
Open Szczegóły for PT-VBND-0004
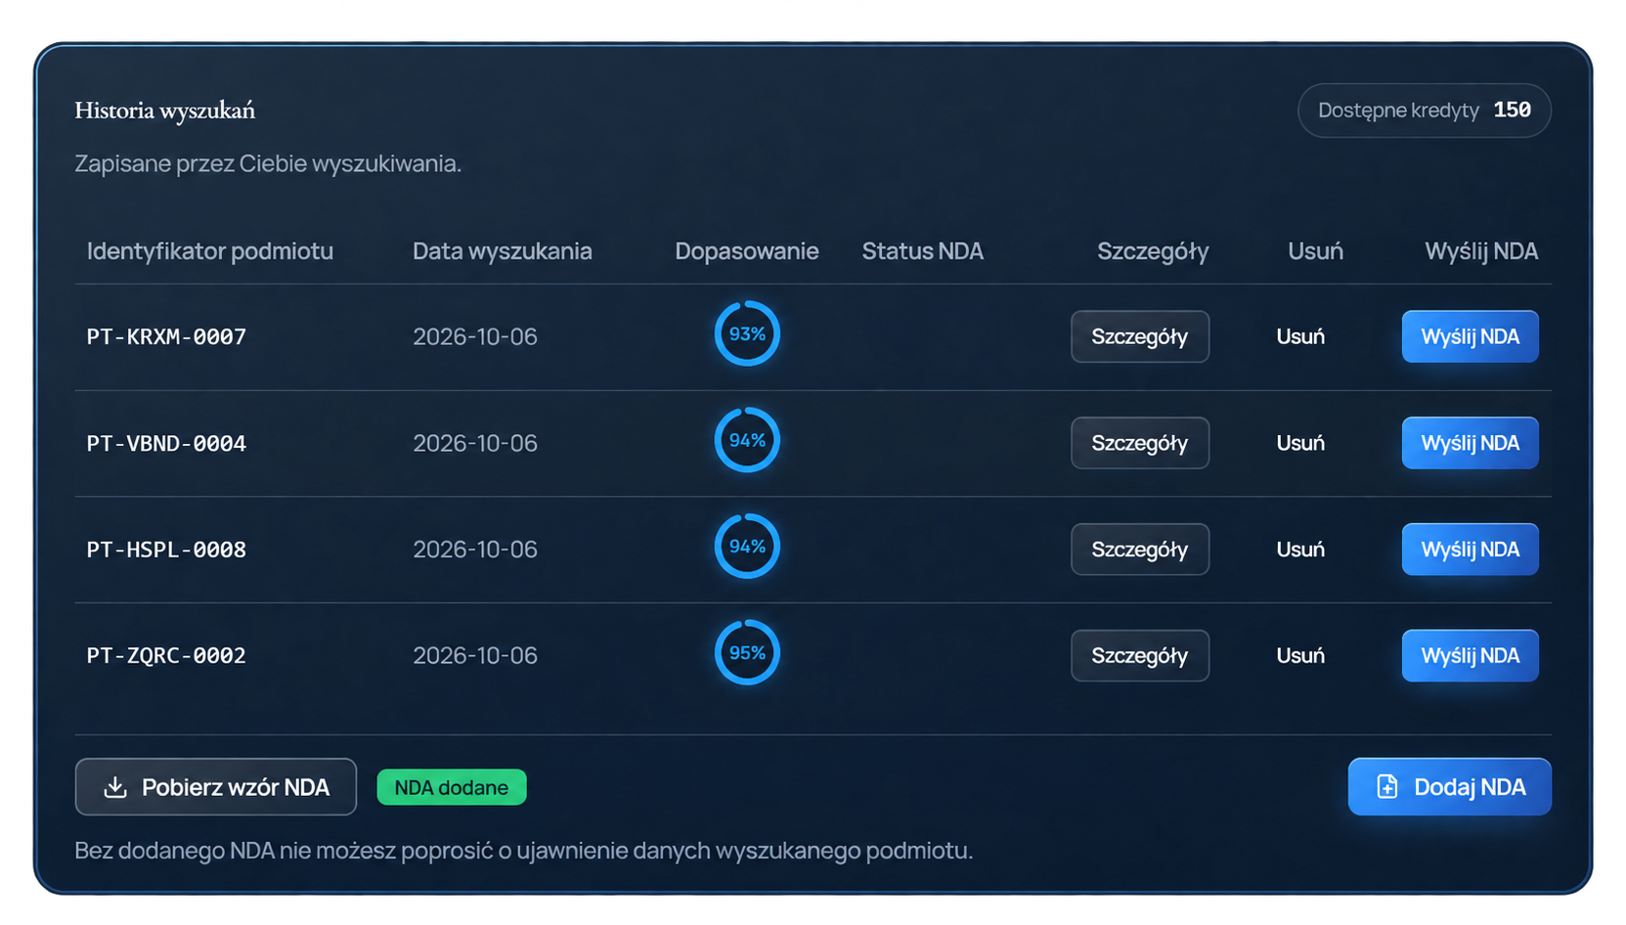coord(1139,443)
